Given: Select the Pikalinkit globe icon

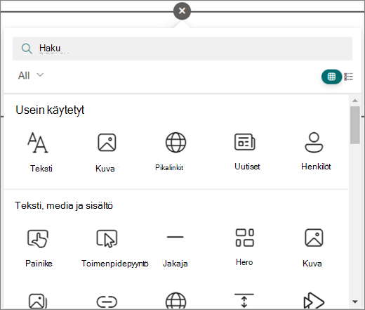Looking at the screenshot, I should point(175,143).
